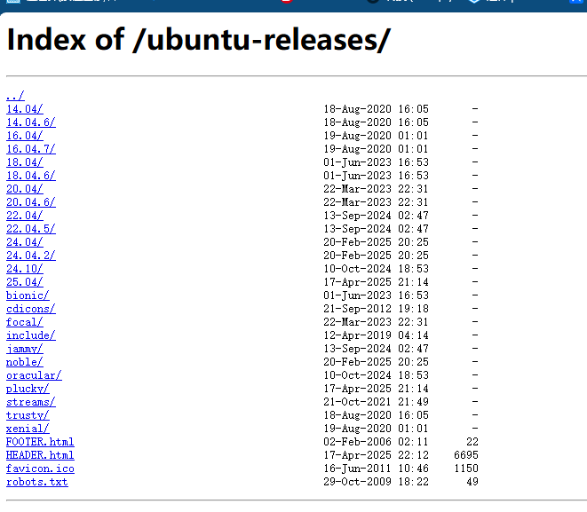Open the 22.04.5/ directory link
Screen dimensions: 587x512
[31, 229]
